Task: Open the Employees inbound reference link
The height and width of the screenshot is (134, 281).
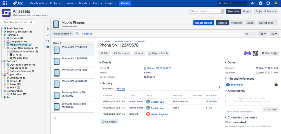Action: (x=237, y=85)
